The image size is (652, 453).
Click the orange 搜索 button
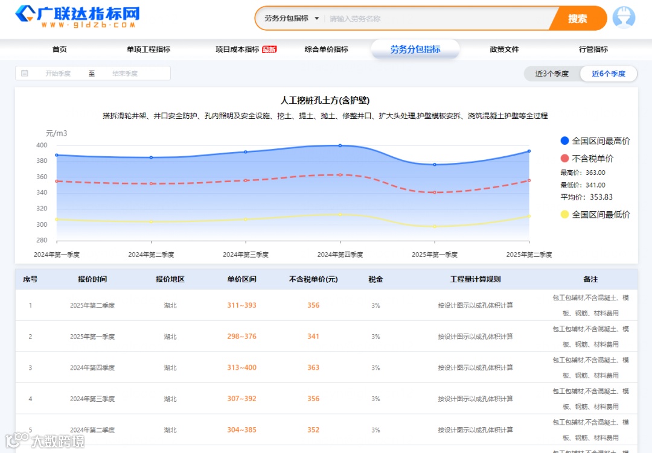tap(578, 18)
